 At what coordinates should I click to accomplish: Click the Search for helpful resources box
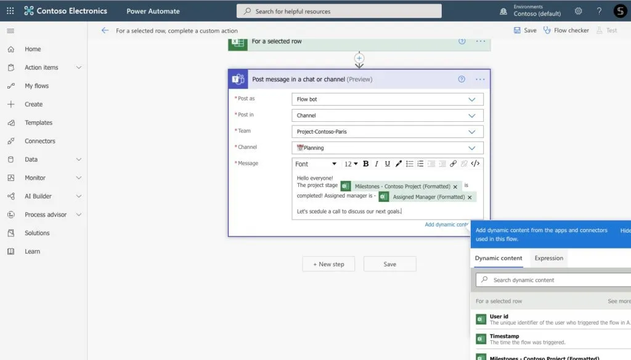tap(339, 11)
